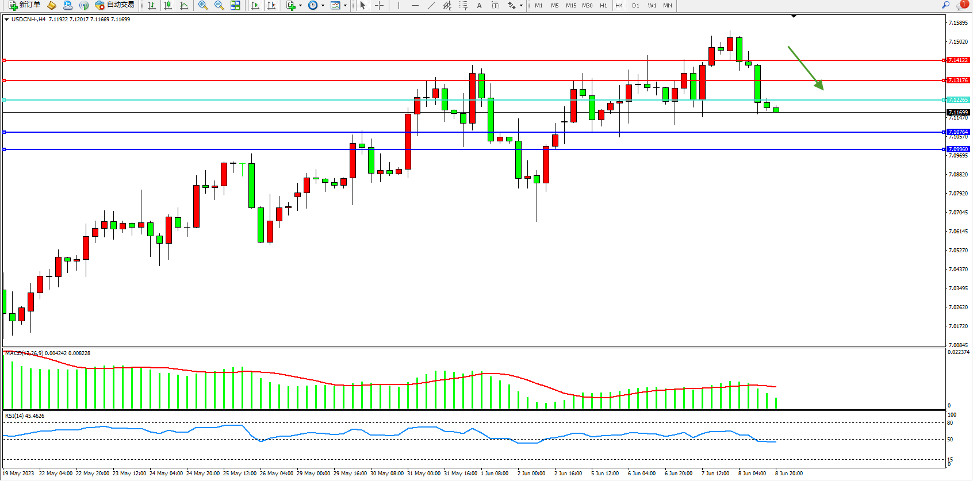Click the zoom in magnifier icon
Viewport: 973px width, 481px height.
coord(202,5)
